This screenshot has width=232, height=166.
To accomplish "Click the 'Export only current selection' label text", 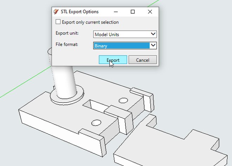I will tap(90, 22).
